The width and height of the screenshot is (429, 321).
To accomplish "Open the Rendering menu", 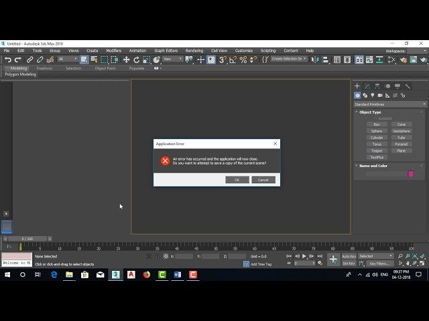I will pyautogui.click(x=194, y=51).
